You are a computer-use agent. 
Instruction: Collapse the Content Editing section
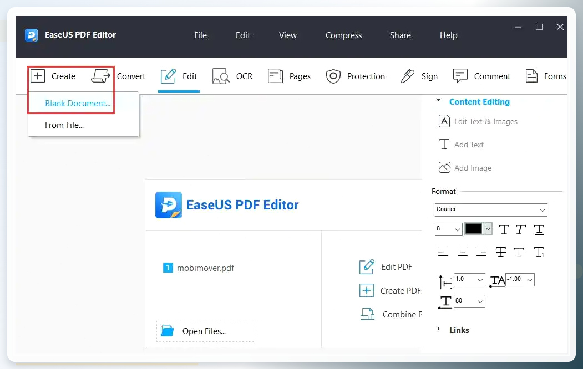coord(438,101)
